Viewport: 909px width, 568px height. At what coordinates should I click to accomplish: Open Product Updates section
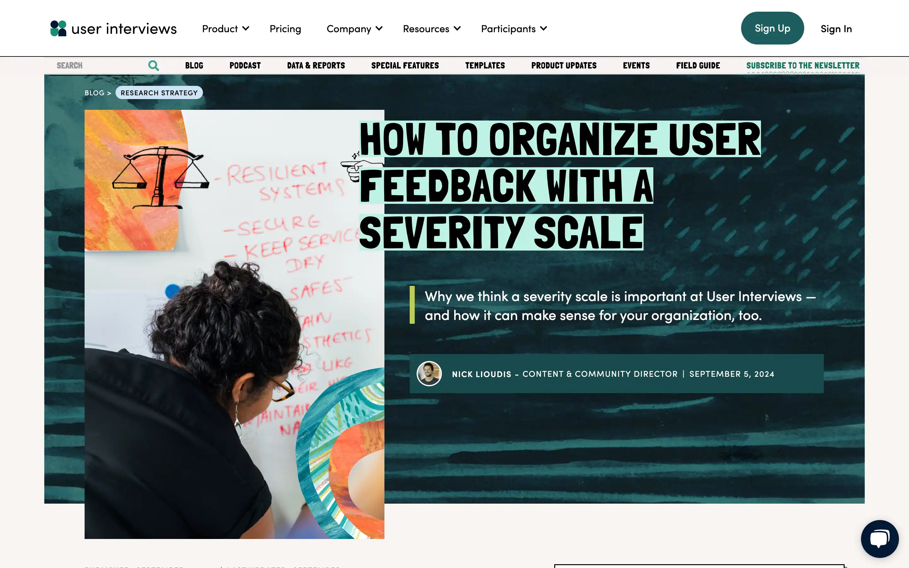tap(564, 65)
